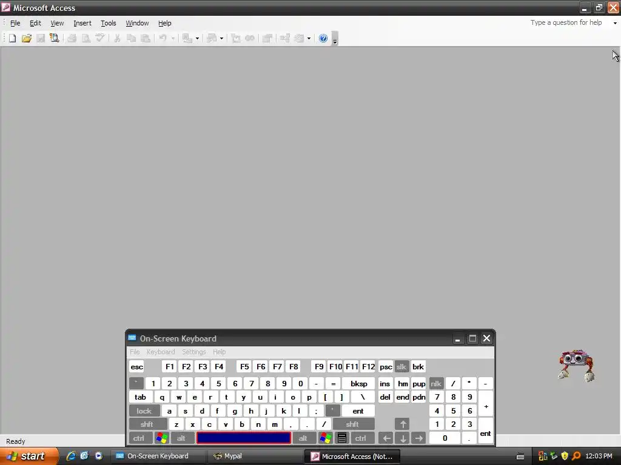
Task: Click the Copy toolbar icon
Action: [x=131, y=38]
